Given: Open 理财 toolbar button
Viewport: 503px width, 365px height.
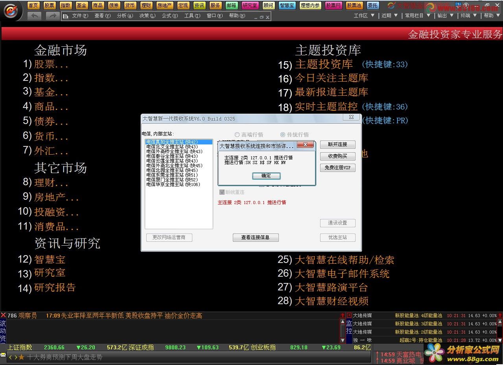Looking at the screenshot, I should 146,5.
